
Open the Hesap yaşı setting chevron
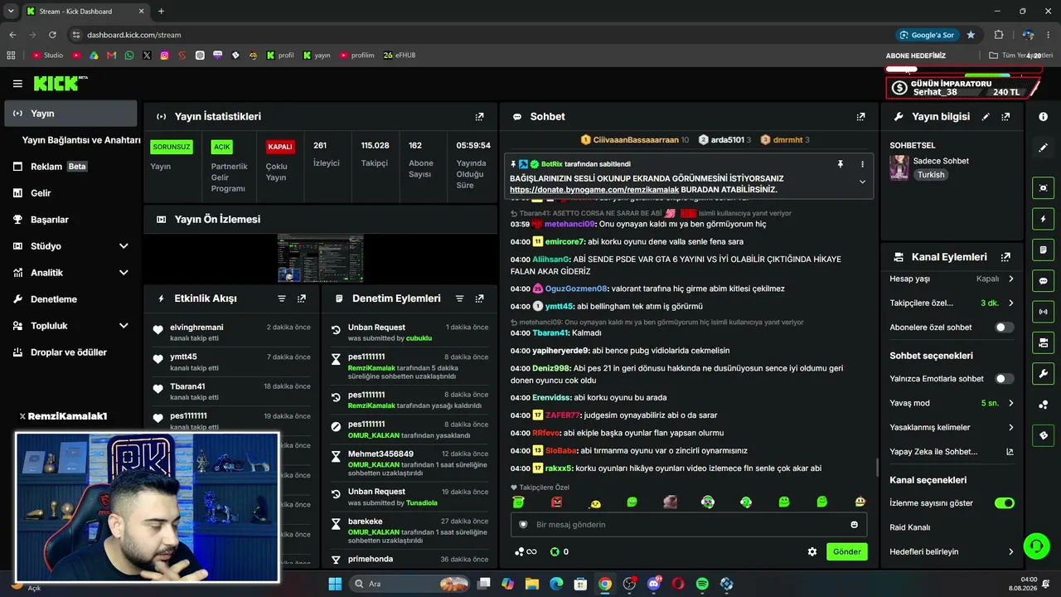1011,279
